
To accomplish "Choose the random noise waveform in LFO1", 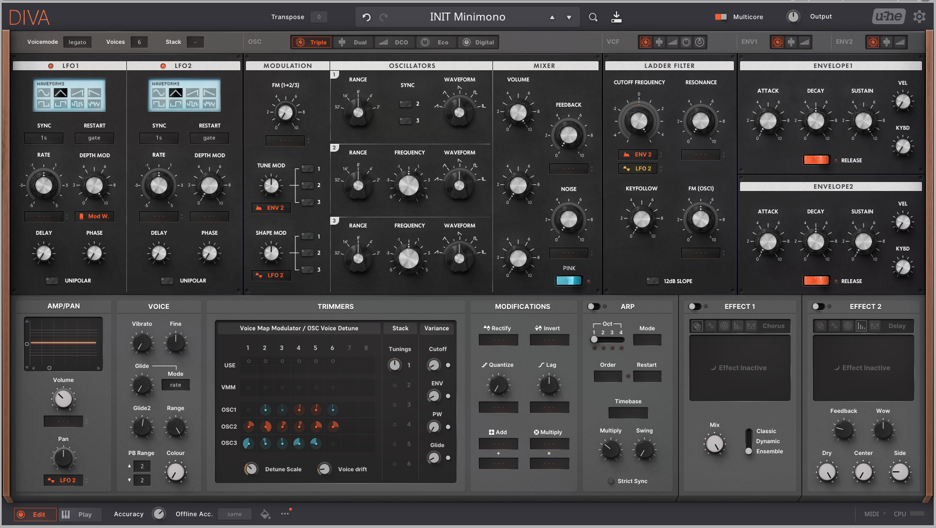I will 94,104.
